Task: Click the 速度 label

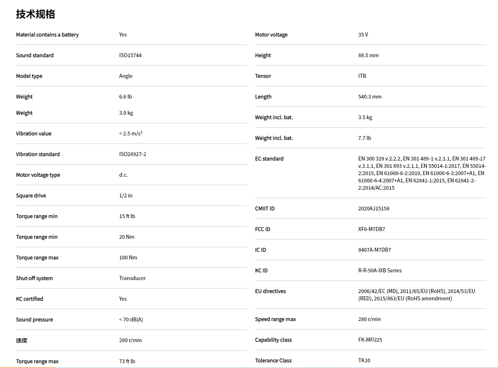Action: [x=22, y=340]
